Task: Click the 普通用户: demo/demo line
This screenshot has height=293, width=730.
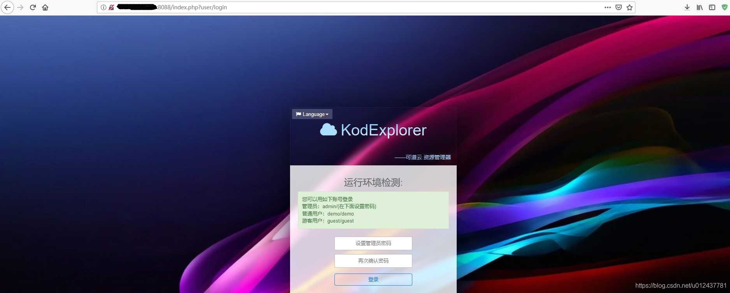Action: [328, 214]
